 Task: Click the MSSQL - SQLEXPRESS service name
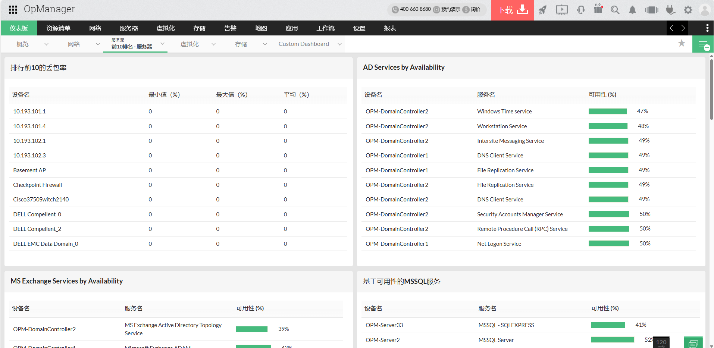(506, 325)
